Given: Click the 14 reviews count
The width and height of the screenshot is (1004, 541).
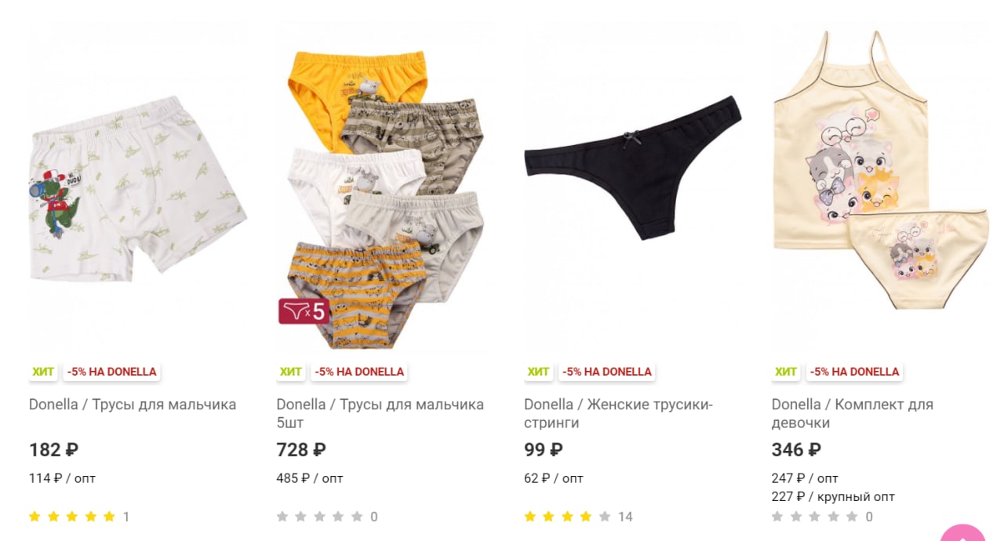Looking at the screenshot, I should (x=625, y=517).
